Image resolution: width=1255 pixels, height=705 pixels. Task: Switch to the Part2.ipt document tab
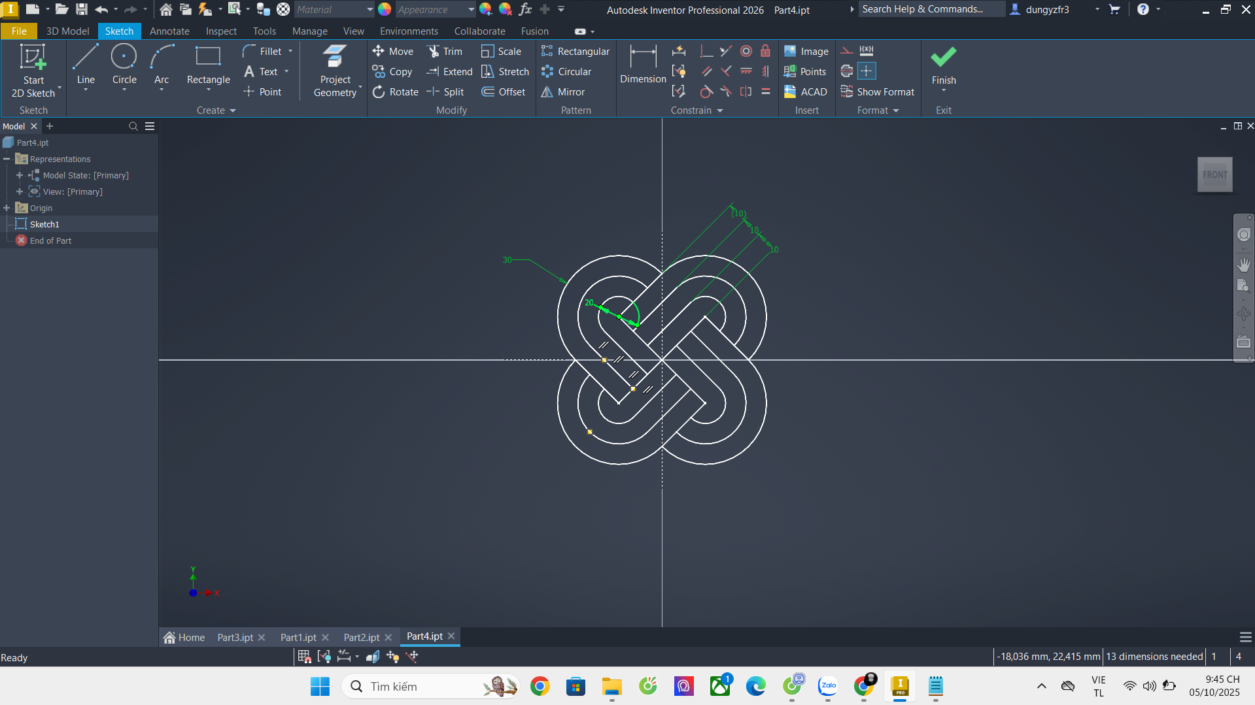click(361, 637)
